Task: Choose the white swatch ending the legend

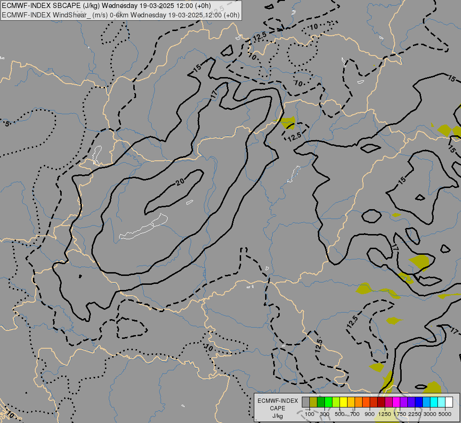Action: [x=449, y=402]
